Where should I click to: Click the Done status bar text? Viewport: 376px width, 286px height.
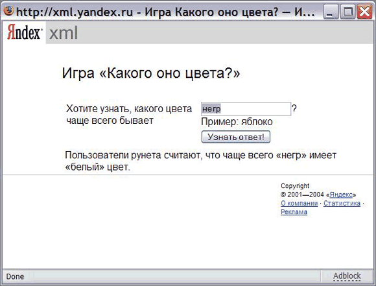(15, 276)
